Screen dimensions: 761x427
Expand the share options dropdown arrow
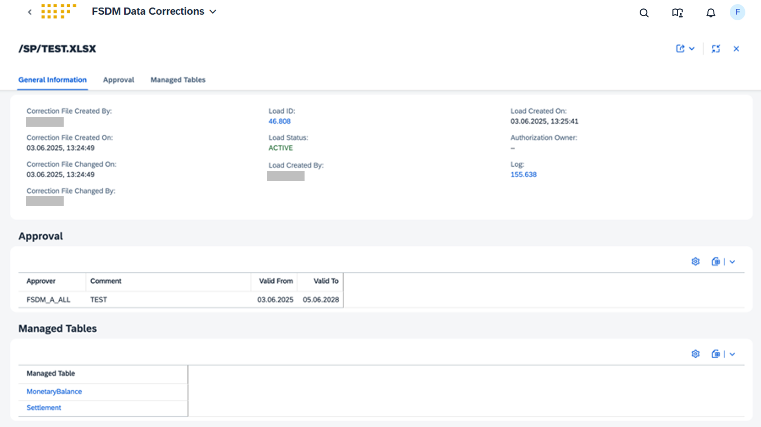coord(692,49)
